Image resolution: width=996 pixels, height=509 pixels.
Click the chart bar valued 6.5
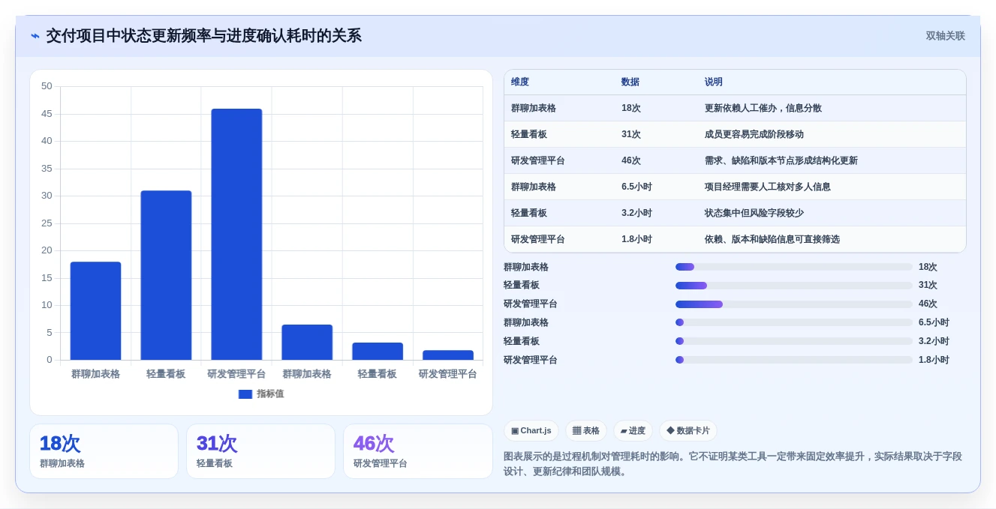tap(307, 342)
